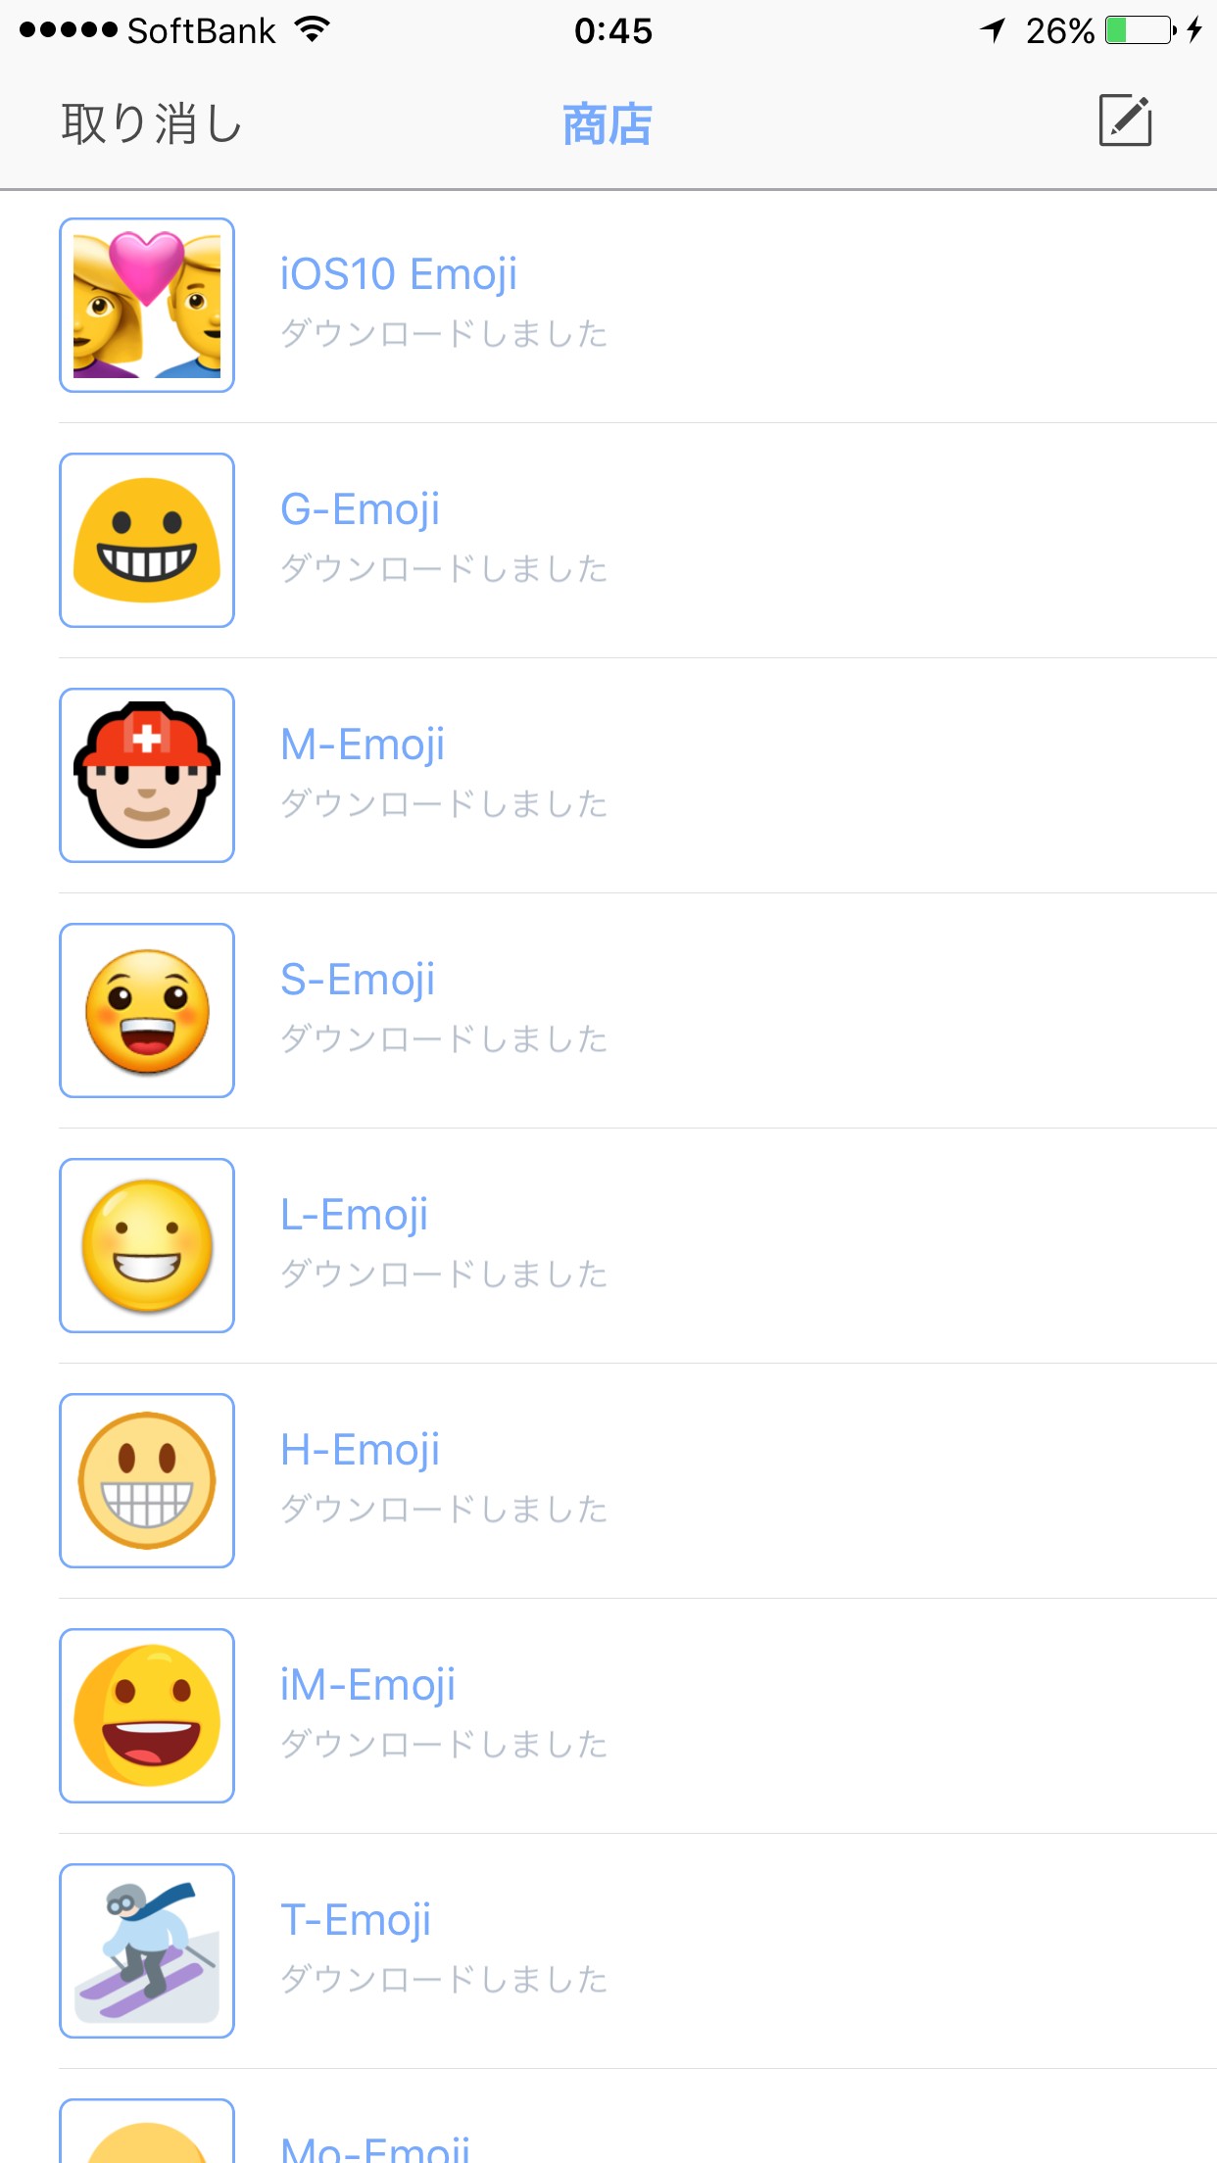Choose the S-Emoji pack name

358,980
